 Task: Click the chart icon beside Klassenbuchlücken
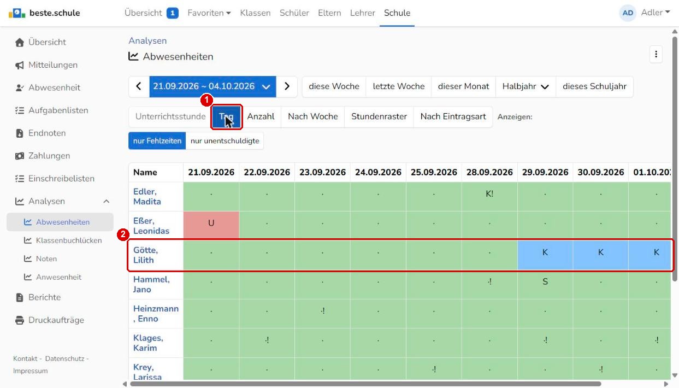click(28, 240)
